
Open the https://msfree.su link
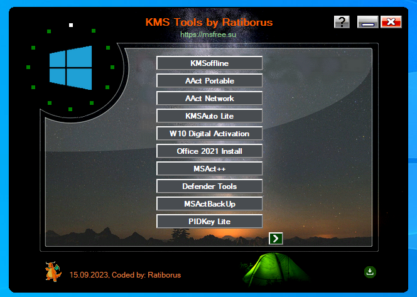tap(209, 35)
